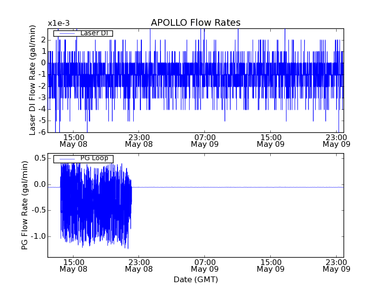Click the x1e-3 scale multiplier label
382x286 pixels.
point(59,23)
